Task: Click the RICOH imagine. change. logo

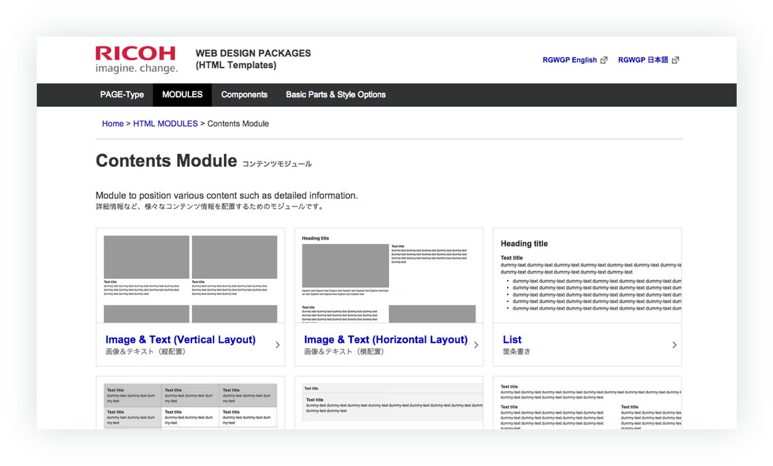Action: point(136,60)
